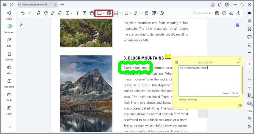
Task: Select the Highlight marker tool
Action: (39, 13)
